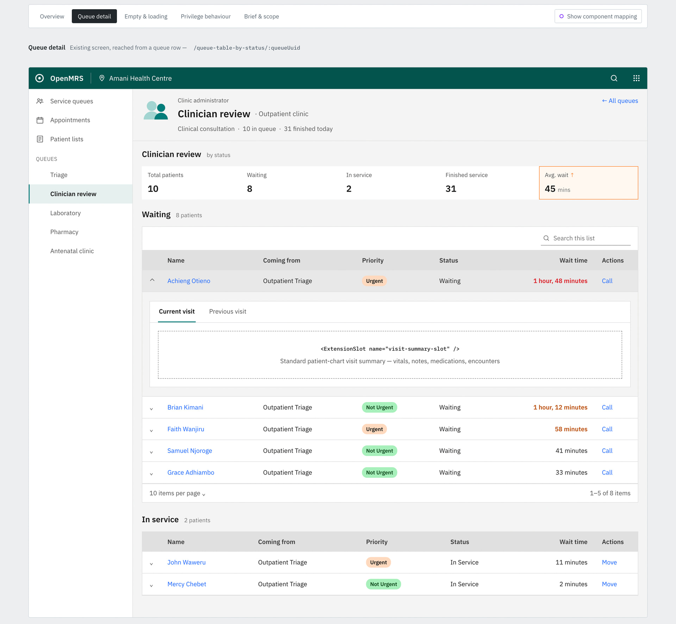
Task: Click the Priority header in Waiting table
Action: click(x=373, y=260)
